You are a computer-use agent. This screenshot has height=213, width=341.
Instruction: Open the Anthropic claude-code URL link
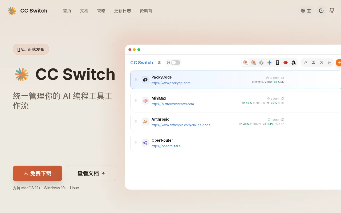point(181,125)
